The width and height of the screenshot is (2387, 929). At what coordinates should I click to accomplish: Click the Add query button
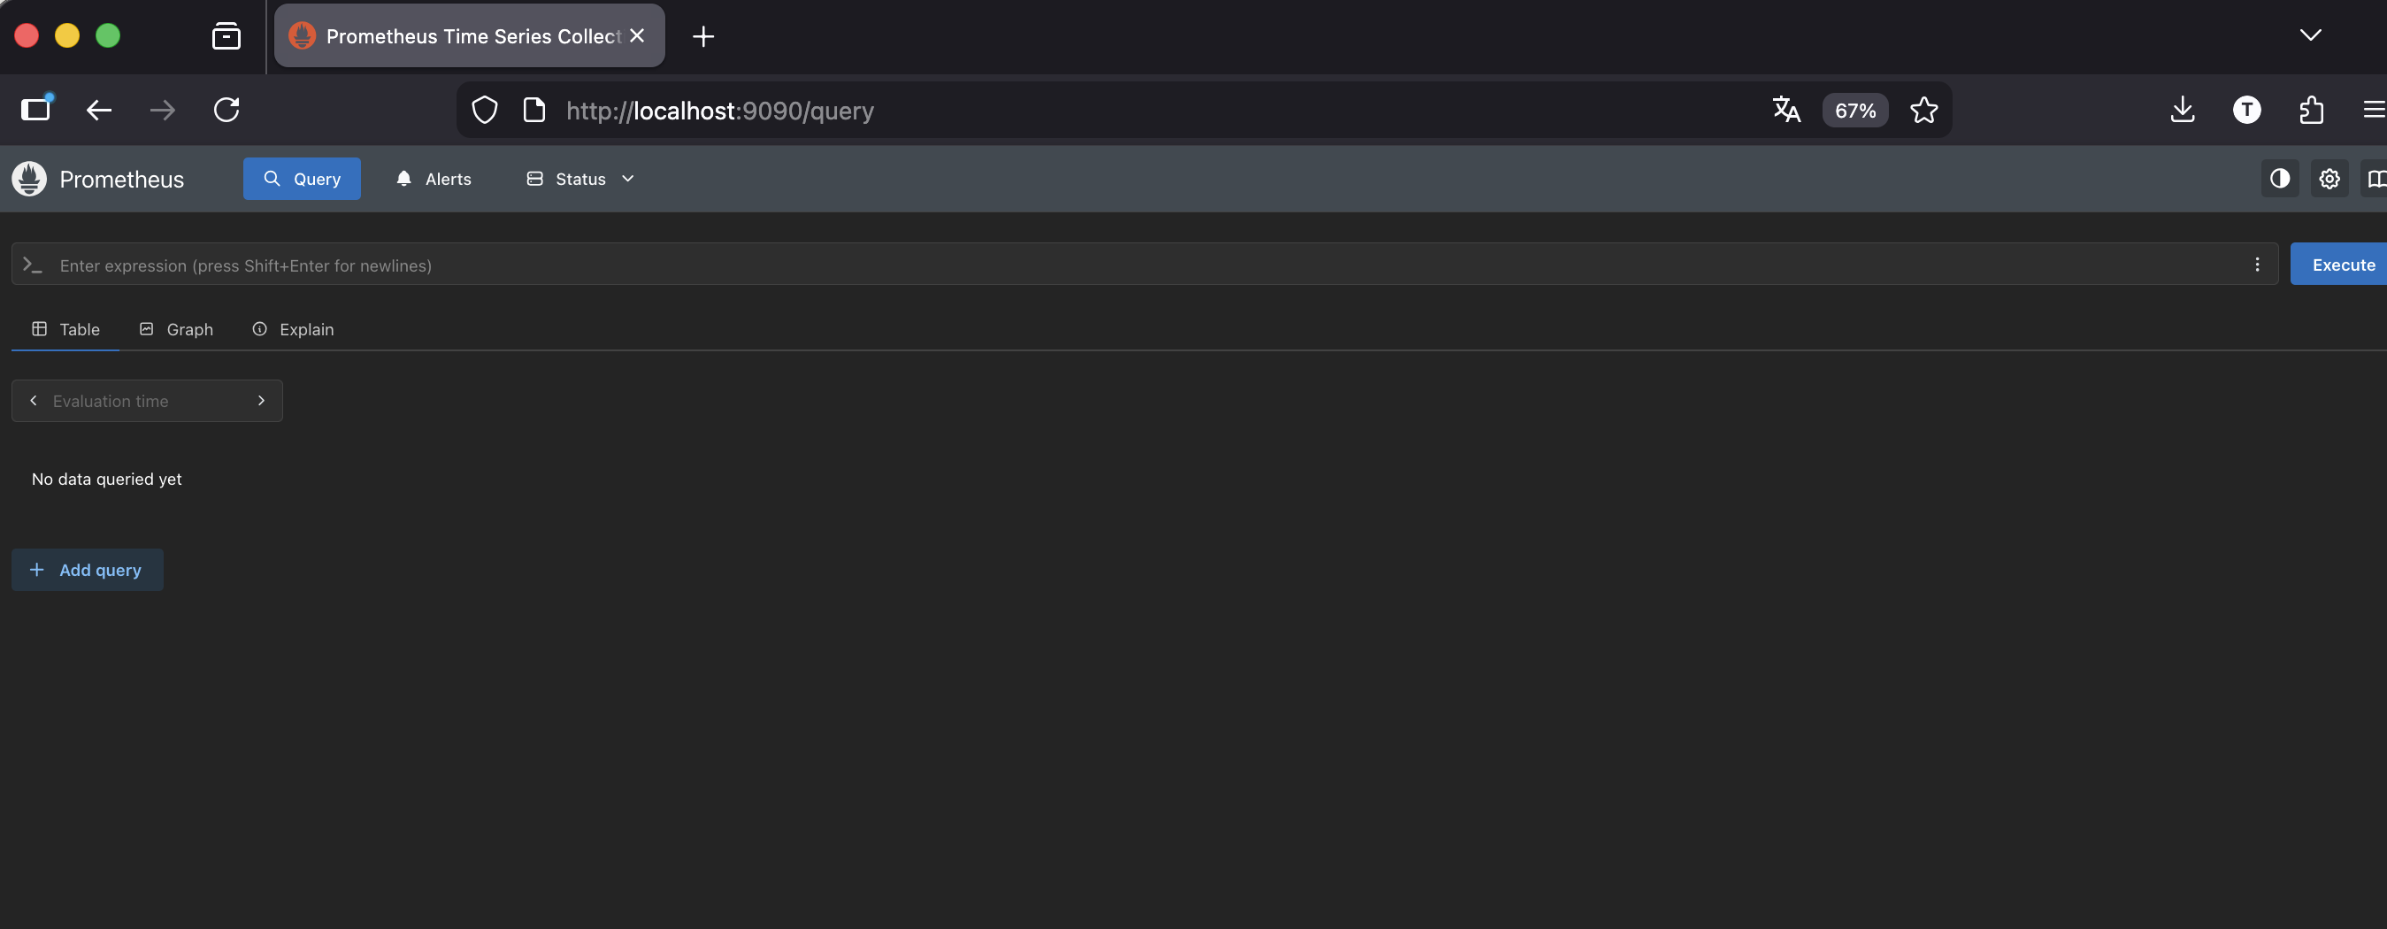click(x=87, y=570)
